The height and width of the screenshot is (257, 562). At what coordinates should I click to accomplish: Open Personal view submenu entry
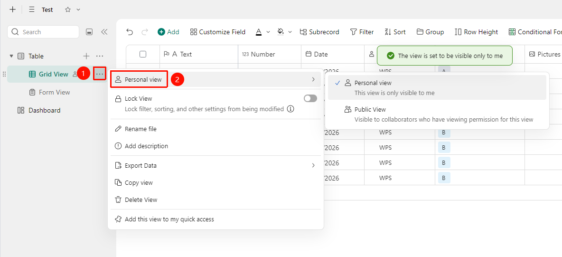(x=215, y=79)
